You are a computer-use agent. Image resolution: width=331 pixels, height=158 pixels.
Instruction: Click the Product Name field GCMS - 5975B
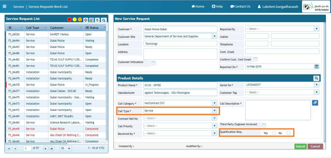point(180,85)
